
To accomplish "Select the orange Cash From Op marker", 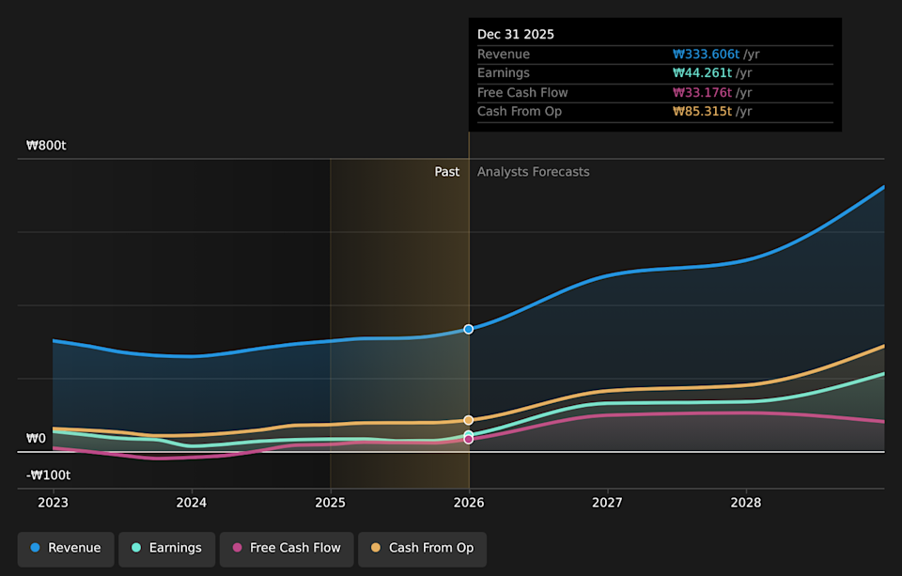I will click(x=468, y=419).
